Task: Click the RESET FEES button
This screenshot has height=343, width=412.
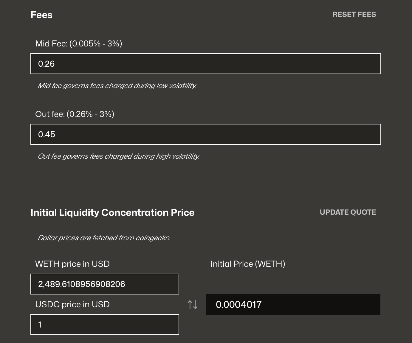Action: pyautogui.click(x=354, y=15)
